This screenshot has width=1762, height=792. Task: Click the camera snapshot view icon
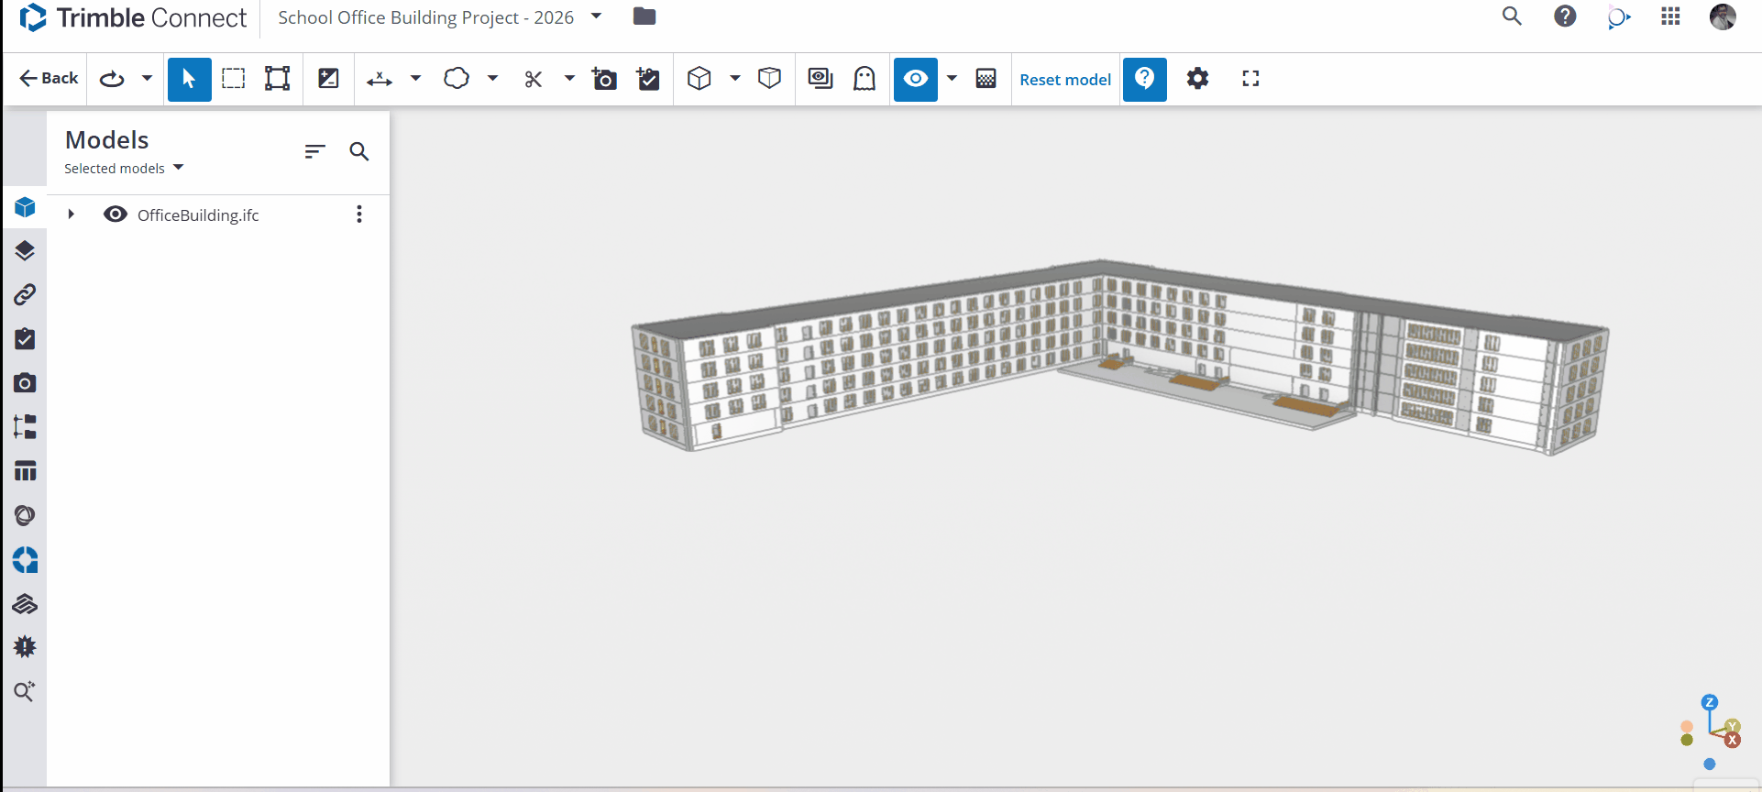[x=604, y=79]
